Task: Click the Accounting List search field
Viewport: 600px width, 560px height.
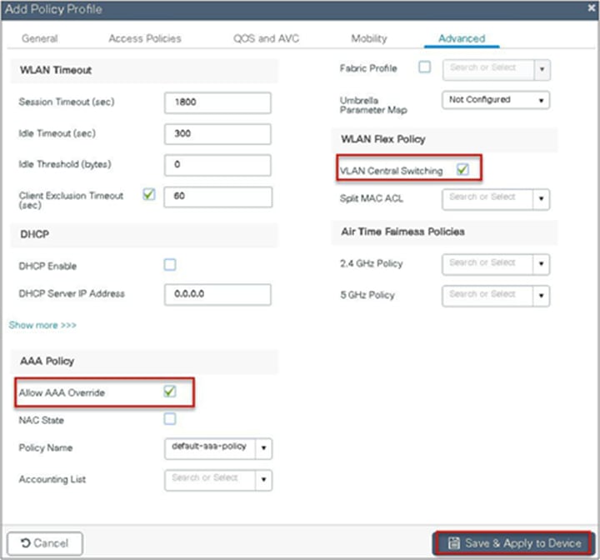Action: click(210, 480)
